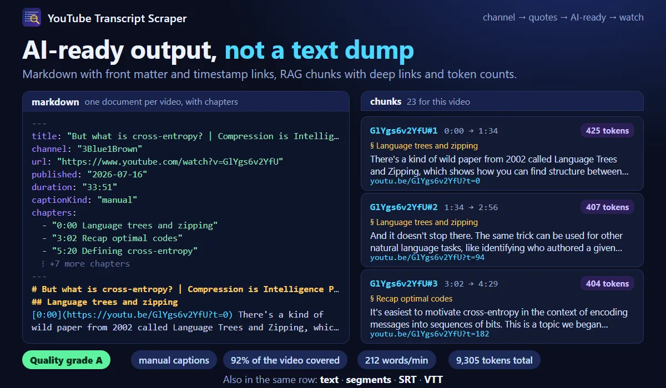
Task: Click the duration "33:51" line
Action: (74, 187)
